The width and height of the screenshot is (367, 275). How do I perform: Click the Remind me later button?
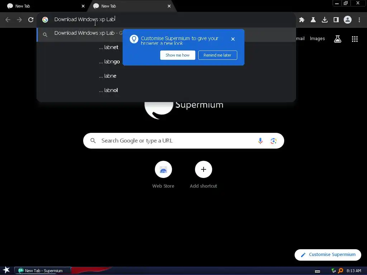(218, 55)
